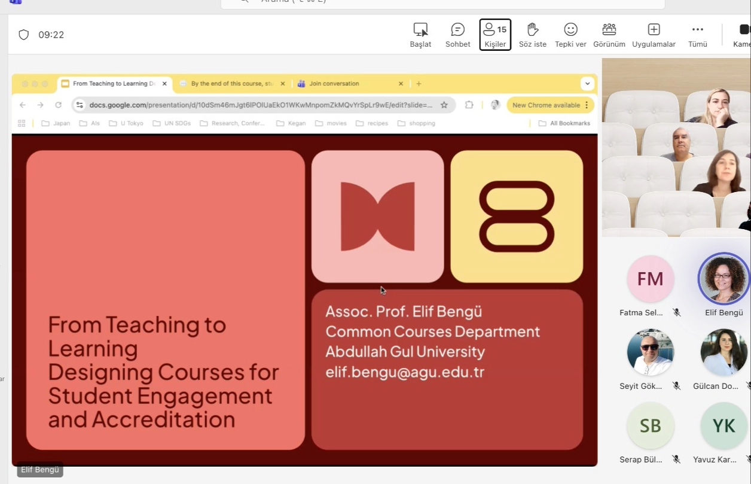This screenshot has width=751, height=484.
Task: Click Chrome back arrow
Action: [23, 105]
